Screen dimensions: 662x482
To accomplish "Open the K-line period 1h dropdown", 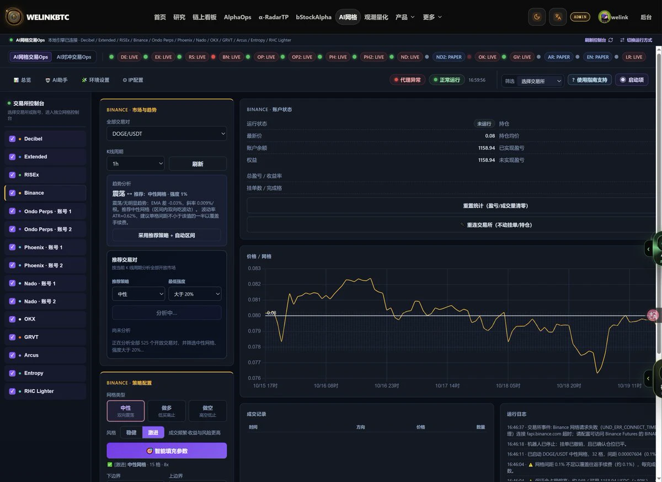I will [135, 164].
